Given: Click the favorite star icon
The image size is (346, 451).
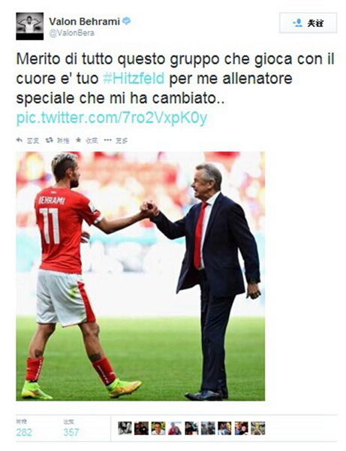Looking at the screenshot, I should coord(78,140).
